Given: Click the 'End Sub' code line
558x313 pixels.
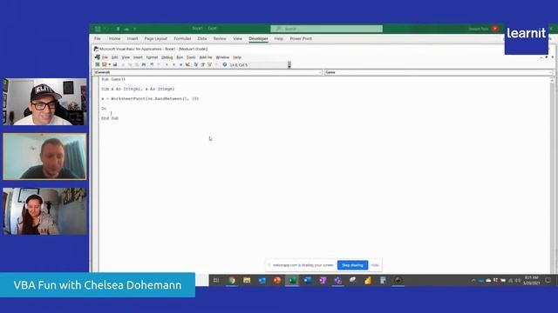Looking at the screenshot, I should click(110, 118).
